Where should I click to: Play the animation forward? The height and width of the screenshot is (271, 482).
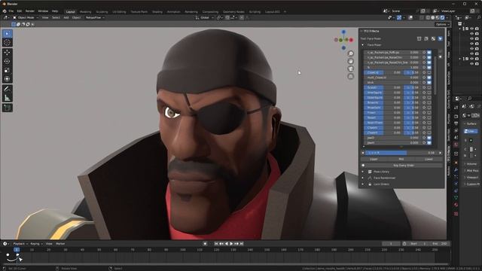pos(231,244)
